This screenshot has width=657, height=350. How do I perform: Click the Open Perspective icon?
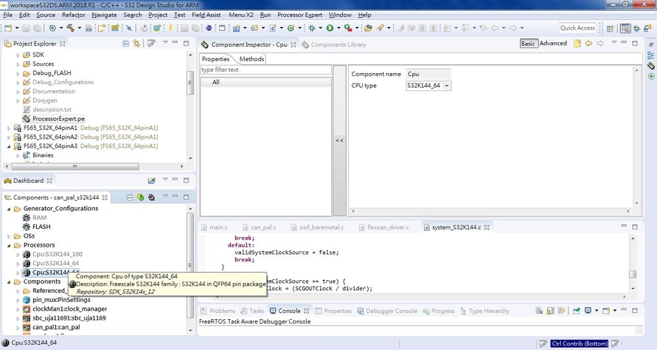(610, 28)
